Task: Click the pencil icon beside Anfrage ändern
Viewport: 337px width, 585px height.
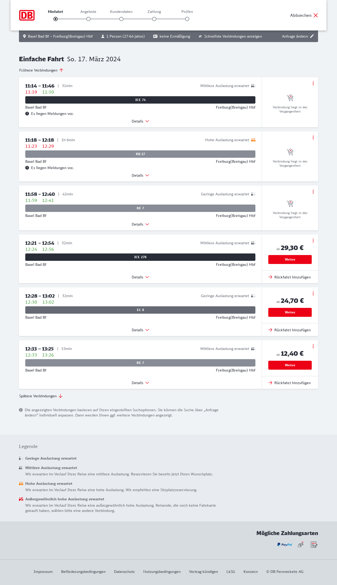Action: [312, 36]
